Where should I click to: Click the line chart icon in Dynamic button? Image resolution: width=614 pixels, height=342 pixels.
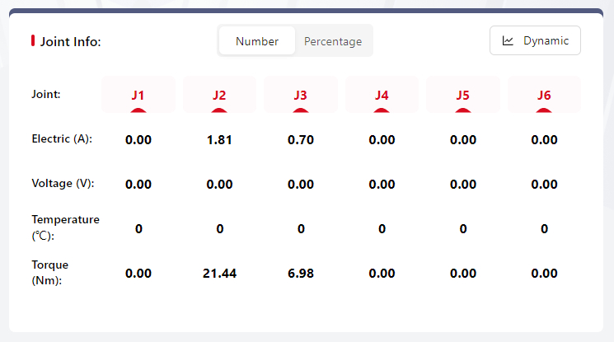[x=509, y=40]
